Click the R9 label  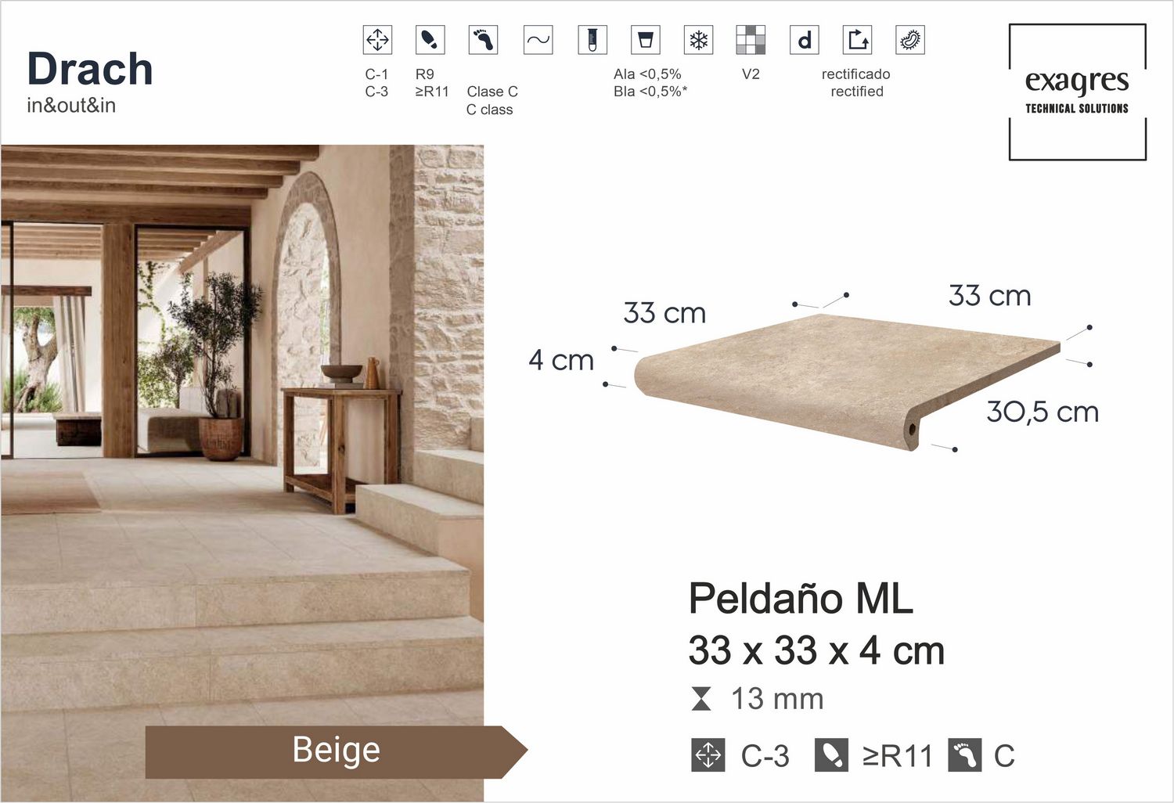(424, 74)
